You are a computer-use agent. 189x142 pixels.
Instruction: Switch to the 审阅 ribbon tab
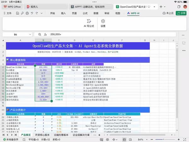107,13
